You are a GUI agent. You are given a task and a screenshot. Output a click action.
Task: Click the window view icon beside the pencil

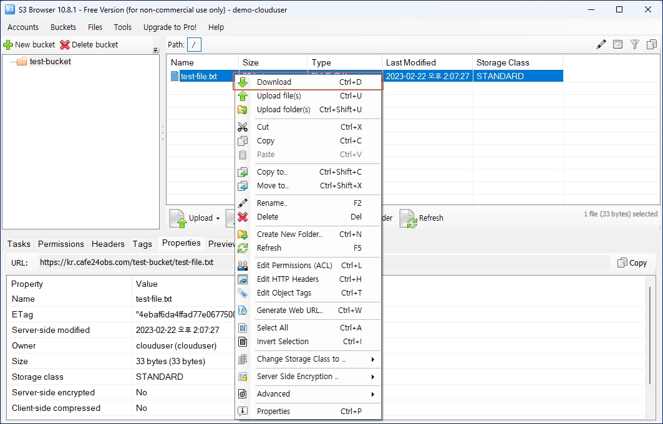point(617,44)
